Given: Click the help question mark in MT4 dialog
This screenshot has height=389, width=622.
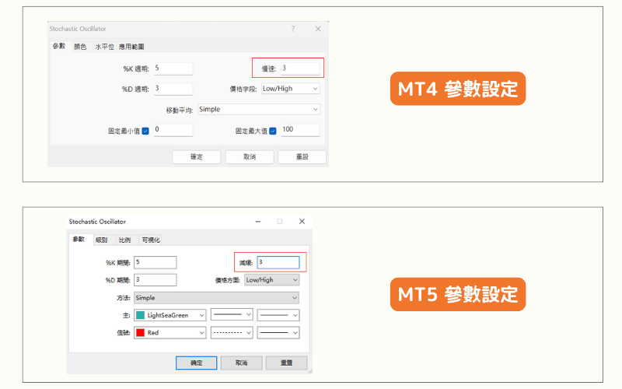Looking at the screenshot, I should pos(293,29).
